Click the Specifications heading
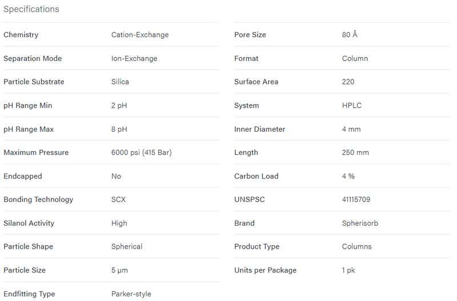This screenshot has width=457, height=301. click(x=31, y=9)
